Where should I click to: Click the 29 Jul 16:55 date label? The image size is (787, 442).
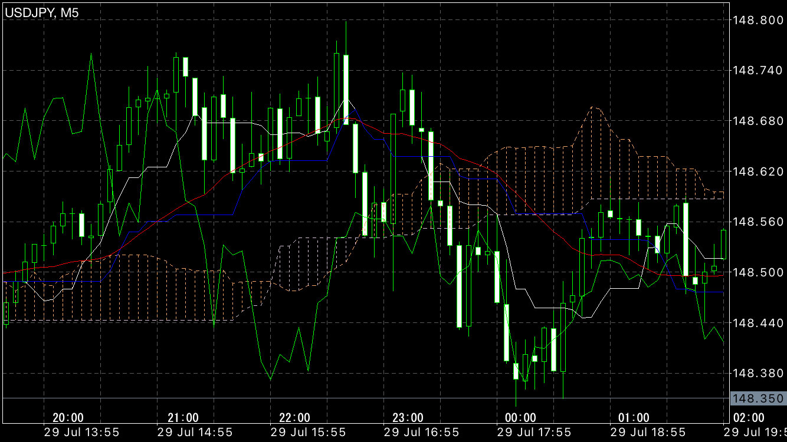point(422,432)
